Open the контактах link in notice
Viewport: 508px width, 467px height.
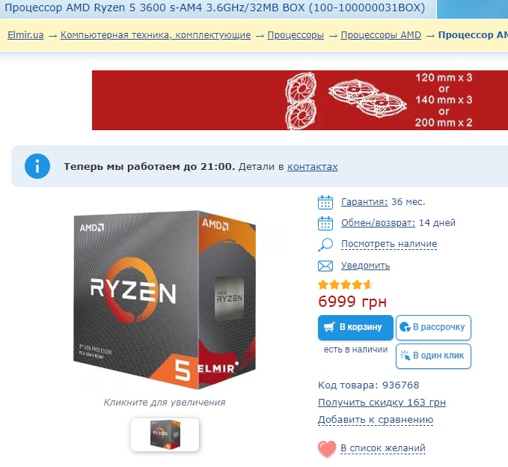pyautogui.click(x=313, y=167)
